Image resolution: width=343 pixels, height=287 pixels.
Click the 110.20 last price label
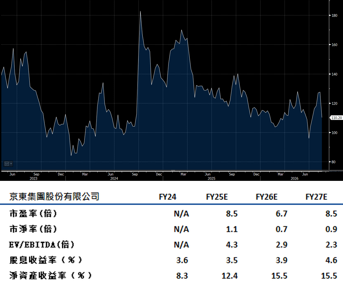[x=337, y=118]
